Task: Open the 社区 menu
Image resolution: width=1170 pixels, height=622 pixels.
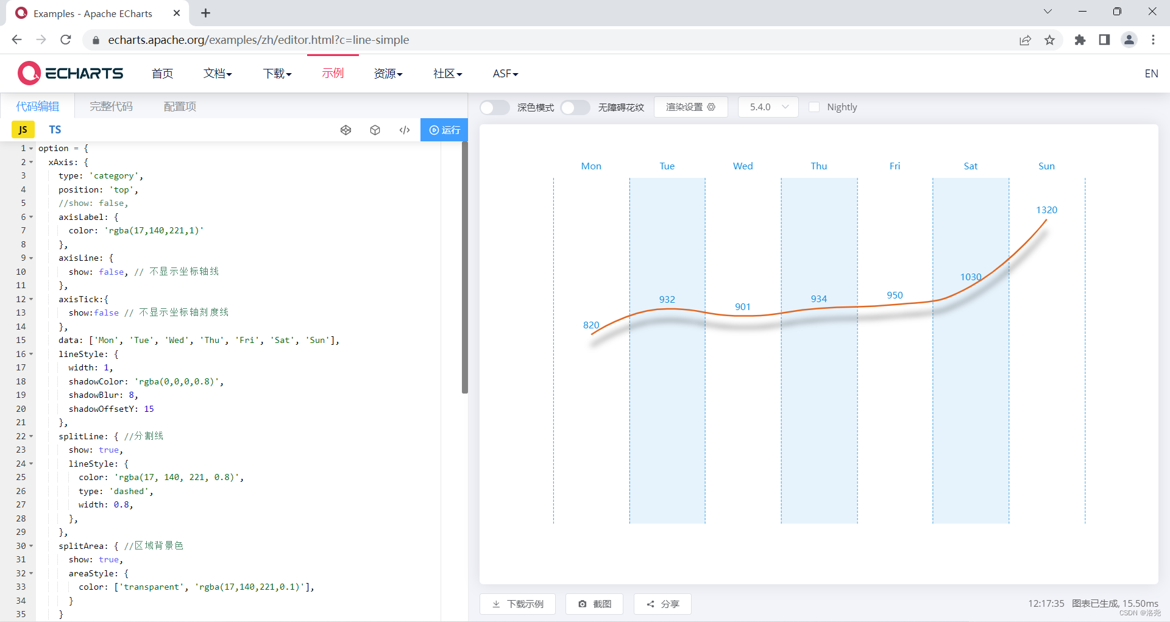Action: 447,73
